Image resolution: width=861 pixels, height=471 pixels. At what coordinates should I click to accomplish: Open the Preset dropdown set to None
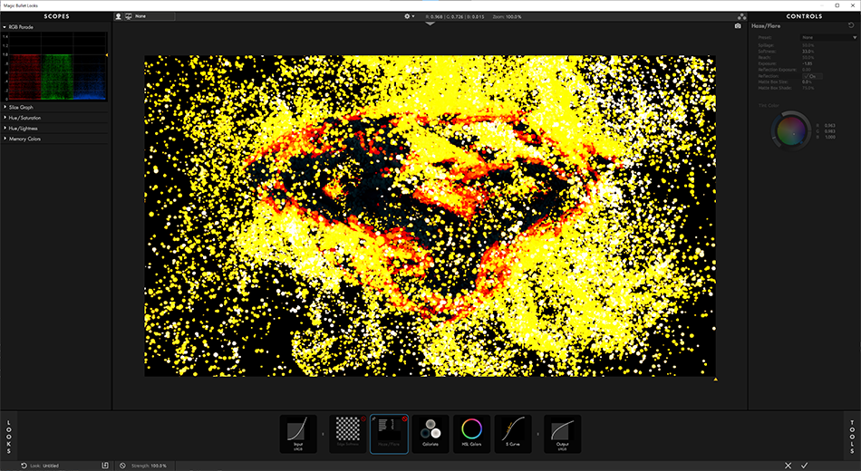[x=828, y=37]
